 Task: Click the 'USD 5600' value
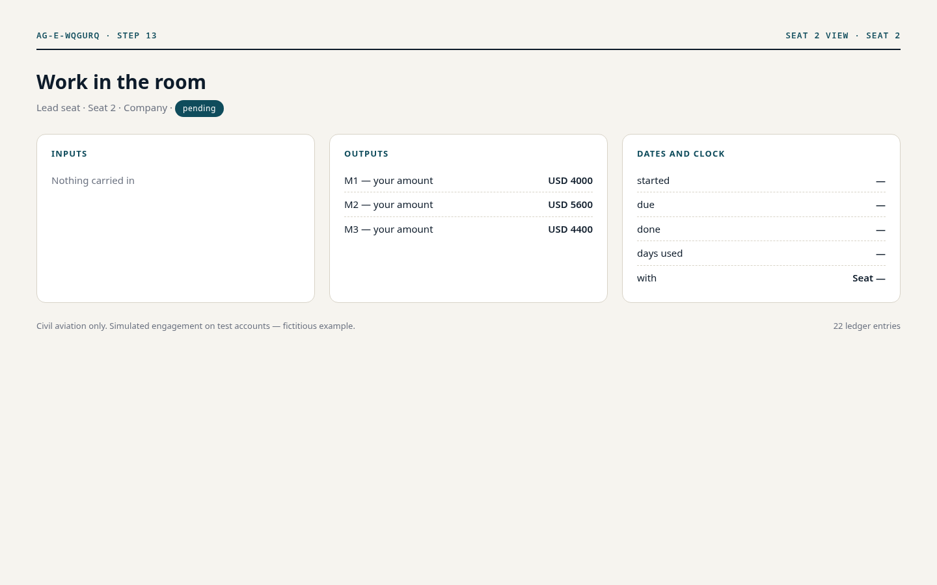tap(570, 205)
